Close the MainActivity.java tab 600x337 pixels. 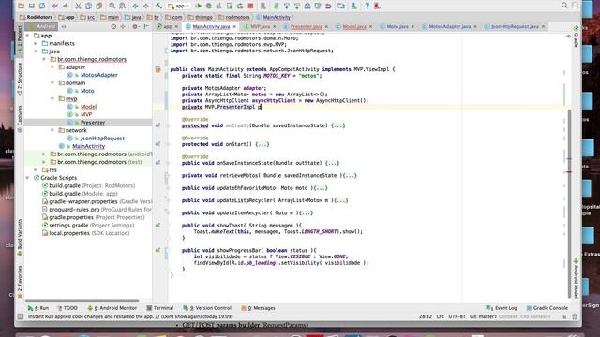234,27
